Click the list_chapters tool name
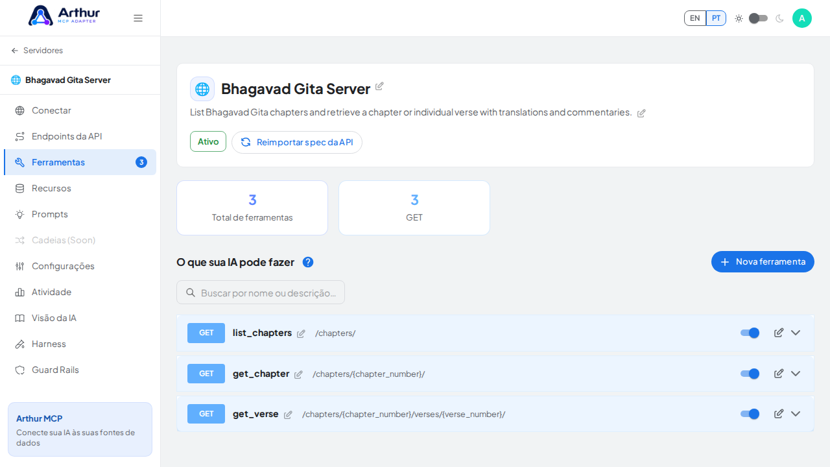Screen dimensions: 830x467 [x=262, y=333]
